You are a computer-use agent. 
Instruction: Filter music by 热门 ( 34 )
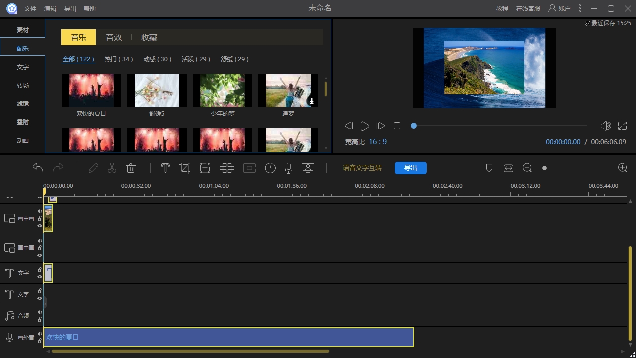click(x=119, y=59)
